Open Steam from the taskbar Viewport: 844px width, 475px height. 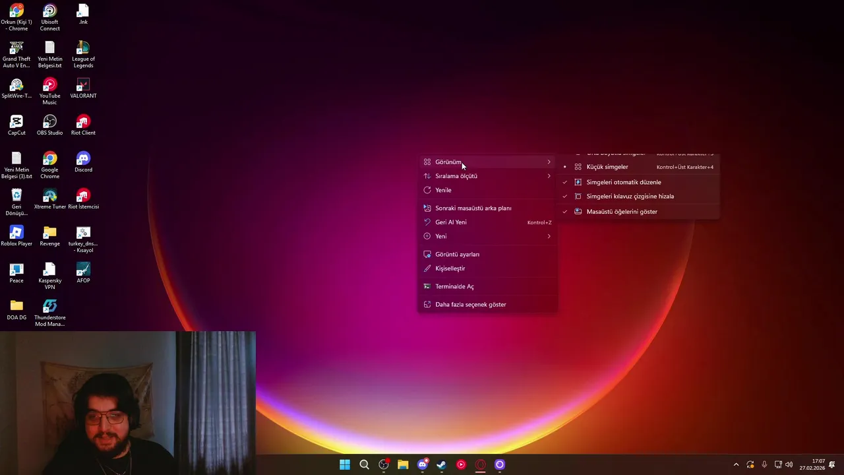[441, 464]
